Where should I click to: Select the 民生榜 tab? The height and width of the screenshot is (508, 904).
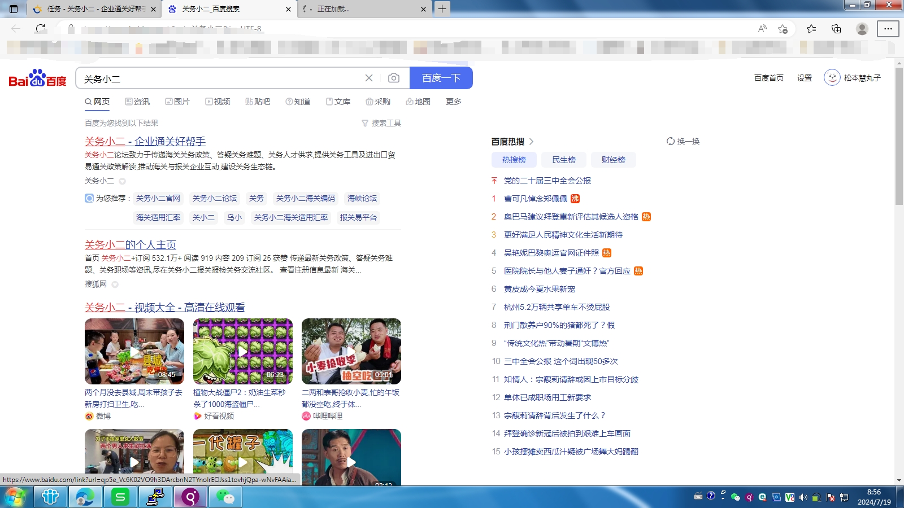coord(564,160)
